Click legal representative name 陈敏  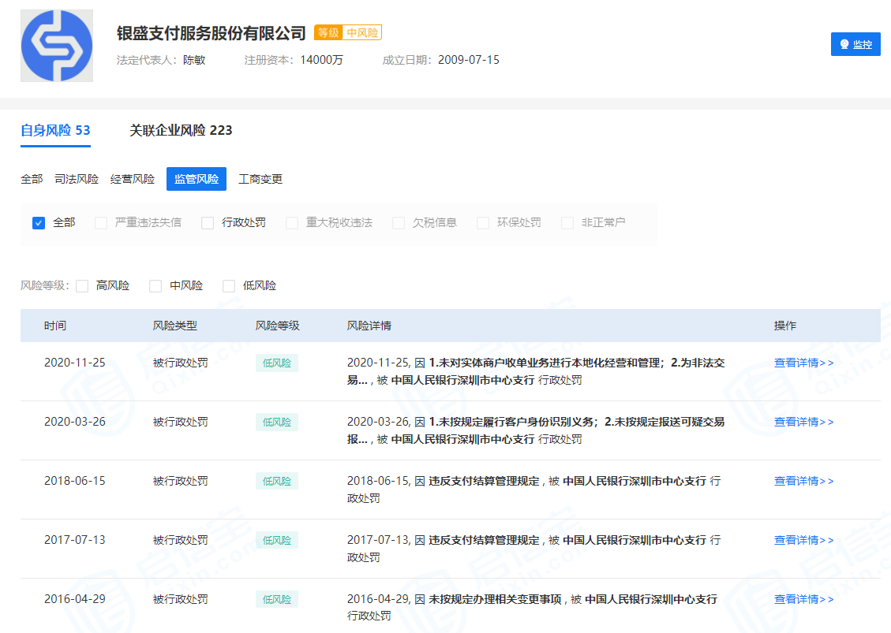(x=194, y=60)
